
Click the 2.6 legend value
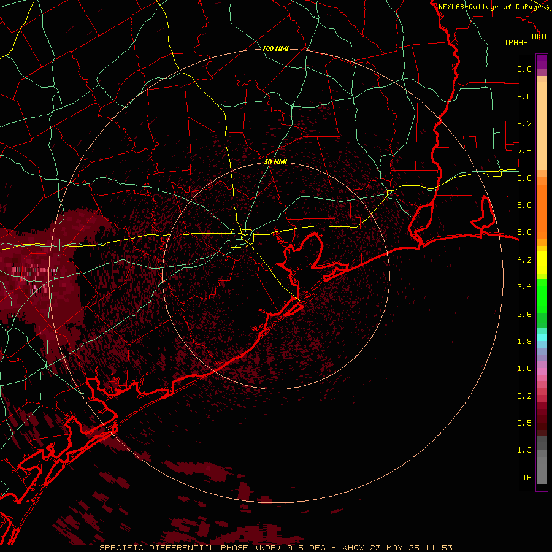(x=524, y=315)
